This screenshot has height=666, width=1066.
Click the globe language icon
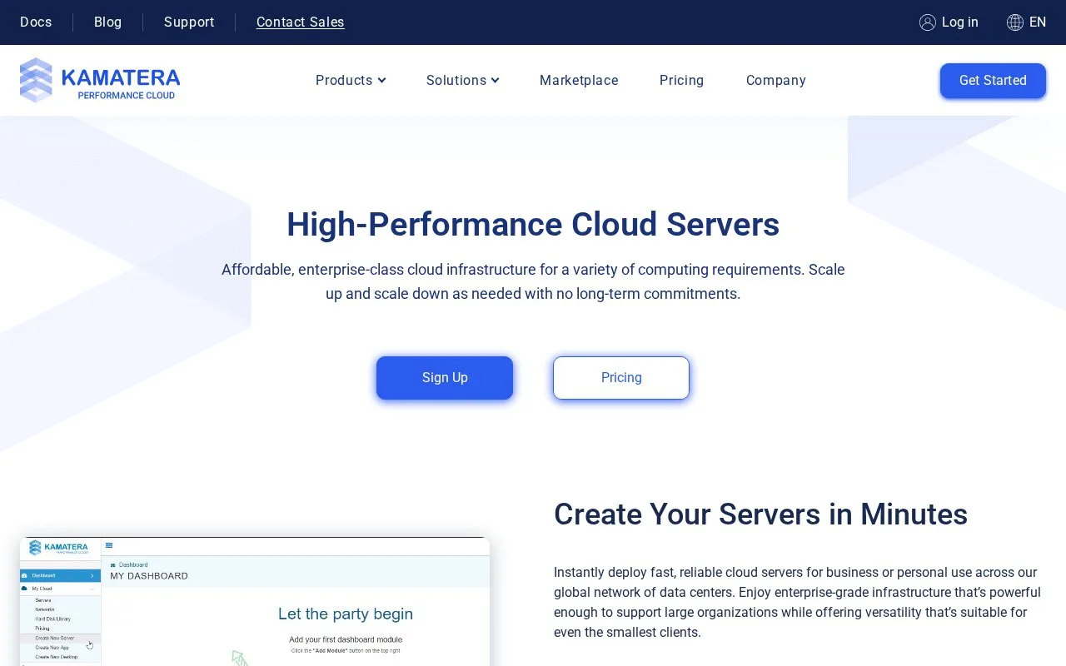tap(1015, 22)
